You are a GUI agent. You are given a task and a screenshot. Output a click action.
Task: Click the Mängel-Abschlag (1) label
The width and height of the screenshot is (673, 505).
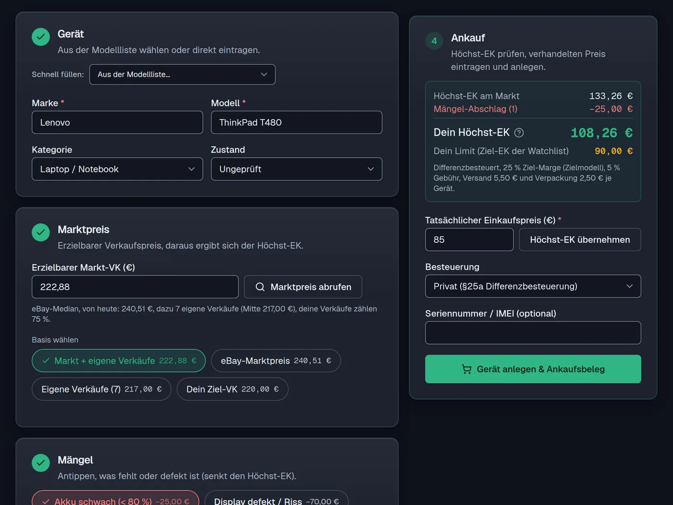point(475,109)
